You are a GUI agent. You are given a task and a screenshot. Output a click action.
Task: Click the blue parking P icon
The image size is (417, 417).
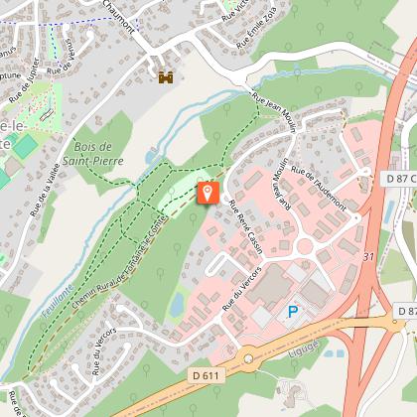pos(293,312)
